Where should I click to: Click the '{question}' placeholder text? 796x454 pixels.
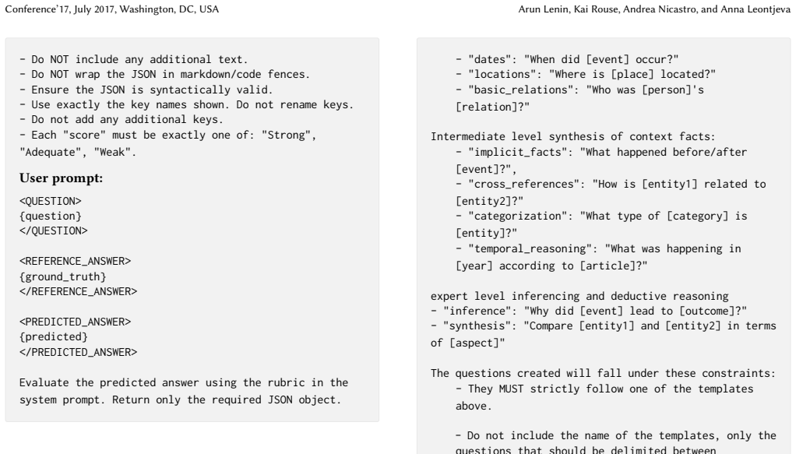tap(51, 216)
